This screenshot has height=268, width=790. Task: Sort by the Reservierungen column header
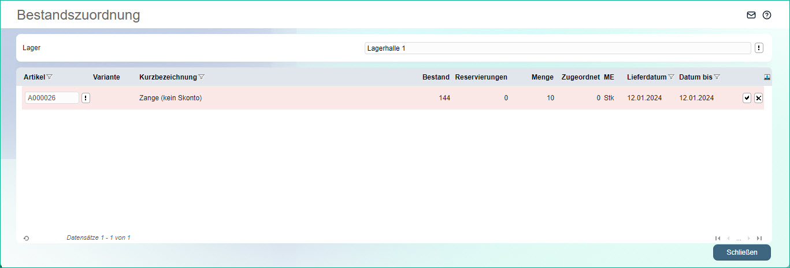pyautogui.click(x=481, y=77)
